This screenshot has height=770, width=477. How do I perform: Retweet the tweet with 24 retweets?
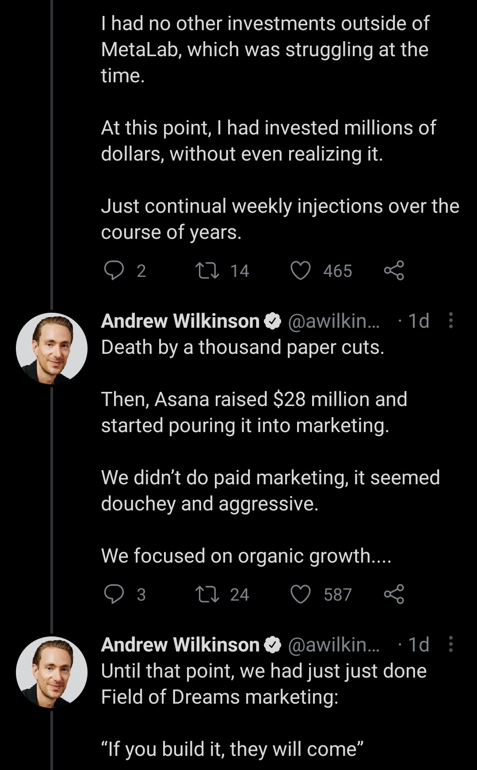pyautogui.click(x=207, y=594)
